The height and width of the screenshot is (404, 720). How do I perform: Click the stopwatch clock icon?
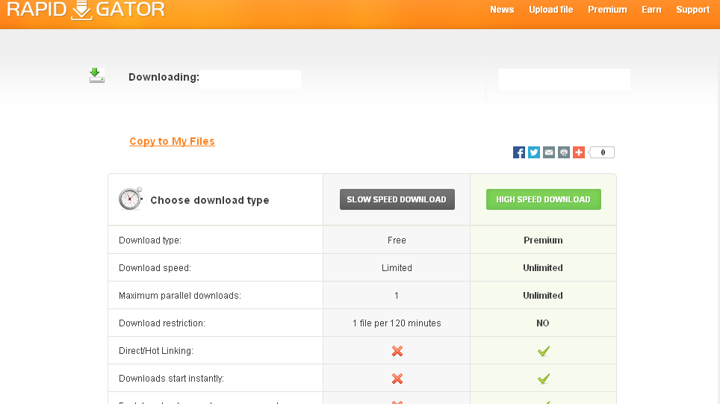pos(131,199)
